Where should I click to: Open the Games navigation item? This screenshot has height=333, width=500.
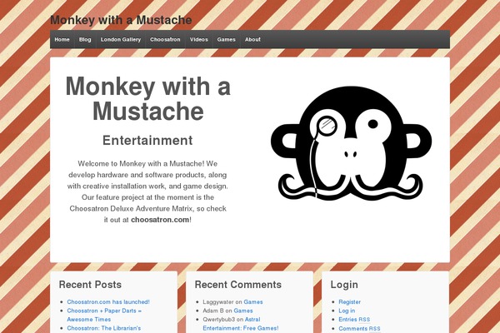pos(226,39)
